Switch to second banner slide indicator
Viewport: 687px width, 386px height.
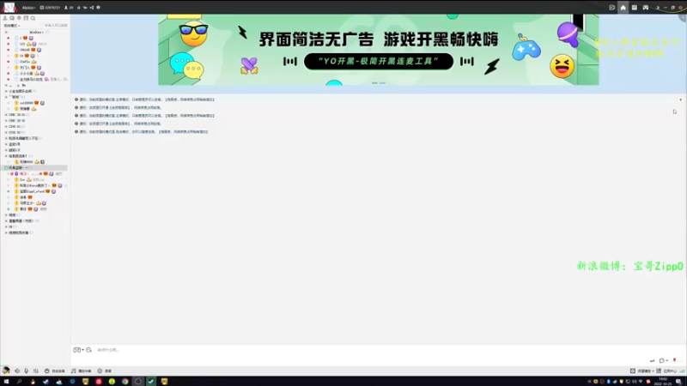[x=382, y=82]
